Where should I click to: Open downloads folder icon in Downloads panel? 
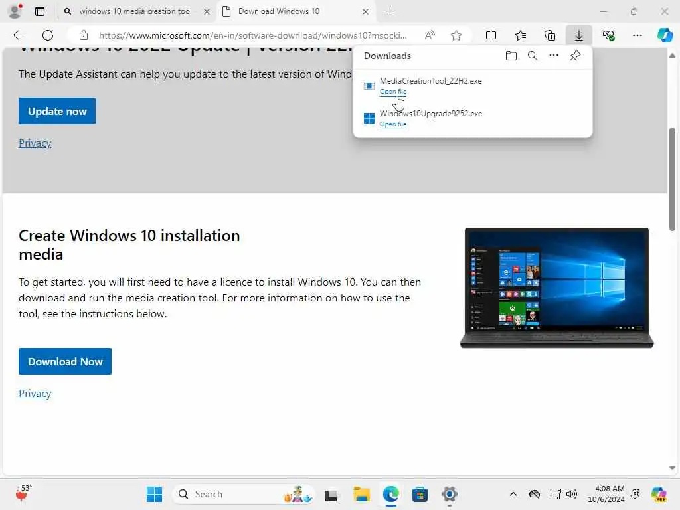pyautogui.click(x=511, y=56)
